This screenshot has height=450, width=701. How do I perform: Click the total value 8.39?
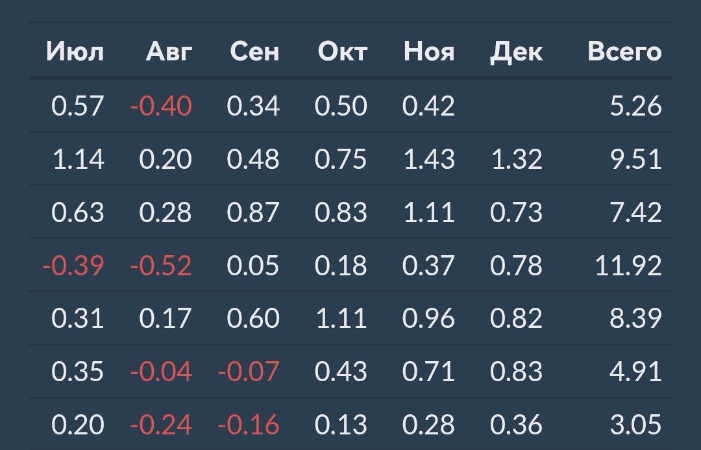635,318
